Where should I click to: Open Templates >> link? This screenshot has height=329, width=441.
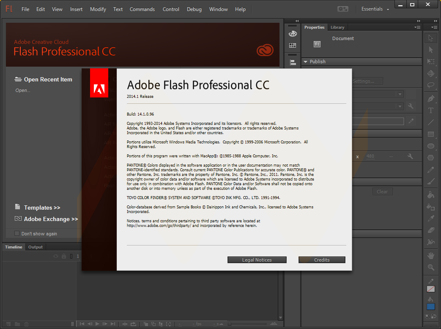coord(42,208)
